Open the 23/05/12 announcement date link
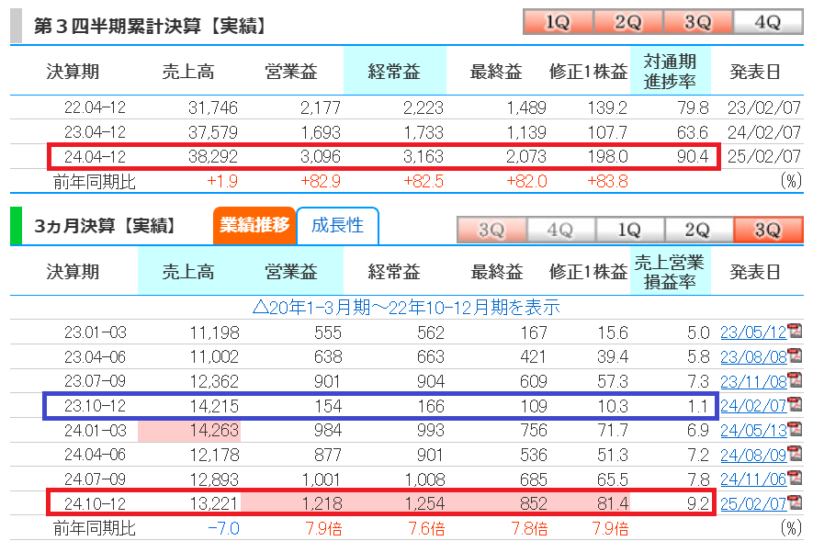Image resolution: width=813 pixels, height=541 pixels. point(753,332)
